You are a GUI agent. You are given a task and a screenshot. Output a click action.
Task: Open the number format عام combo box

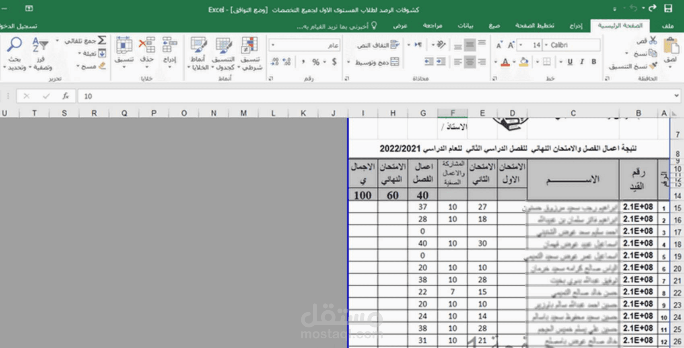pyautogui.click(x=305, y=45)
